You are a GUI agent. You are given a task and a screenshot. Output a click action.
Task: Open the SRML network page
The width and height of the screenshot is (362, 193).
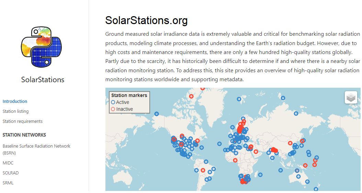point(8,183)
